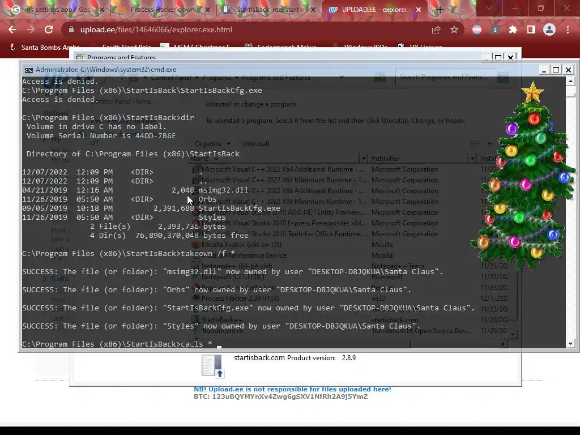Image resolution: width=580 pixels, height=435 pixels.
Task: Maximize the cmd.exe window
Action: pos(556,70)
